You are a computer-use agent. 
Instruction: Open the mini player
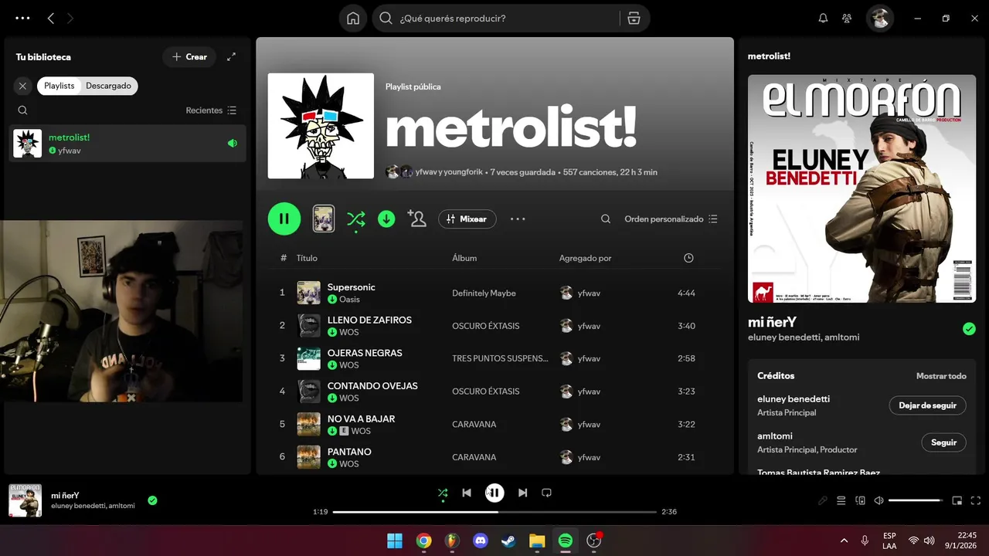pos(957,500)
